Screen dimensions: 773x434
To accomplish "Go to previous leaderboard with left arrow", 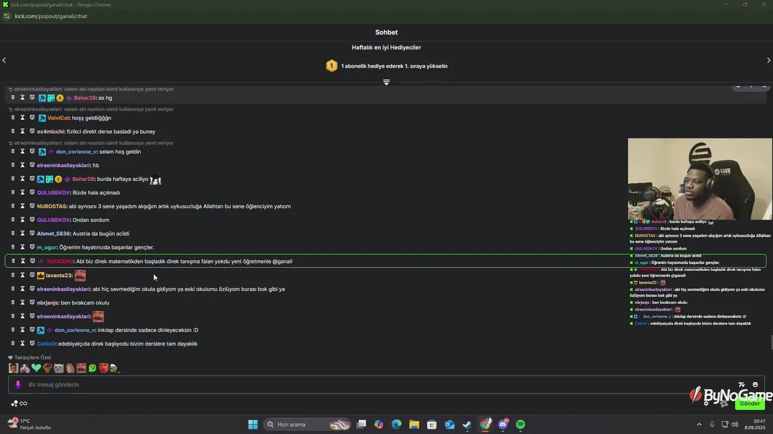I will [4, 60].
